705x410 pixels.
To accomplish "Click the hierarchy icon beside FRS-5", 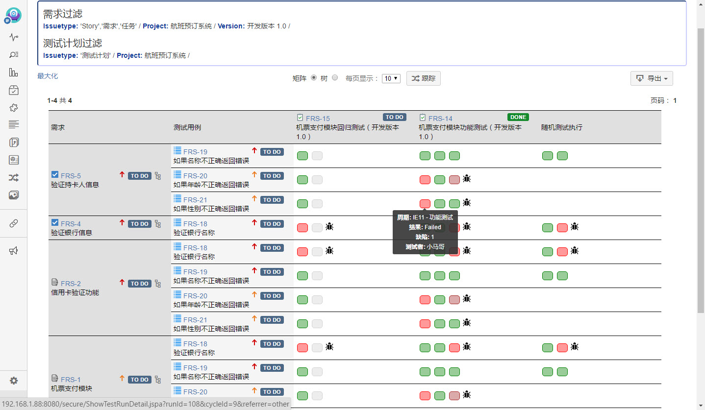I will pyautogui.click(x=158, y=175).
